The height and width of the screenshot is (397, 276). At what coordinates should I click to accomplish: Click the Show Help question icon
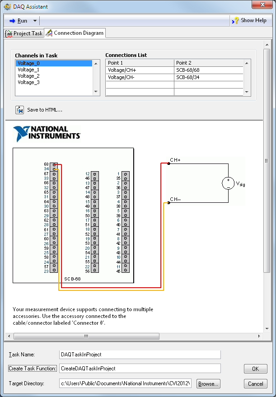point(235,21)
